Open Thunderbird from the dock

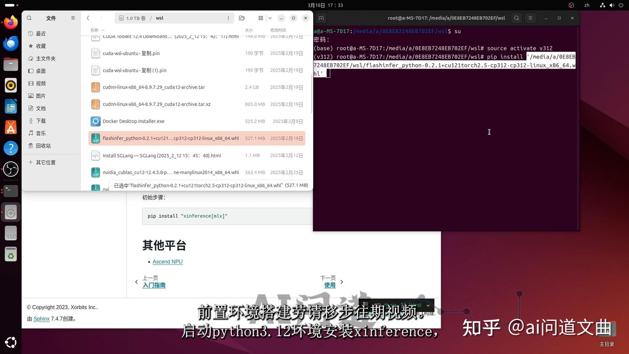point(10,43)
